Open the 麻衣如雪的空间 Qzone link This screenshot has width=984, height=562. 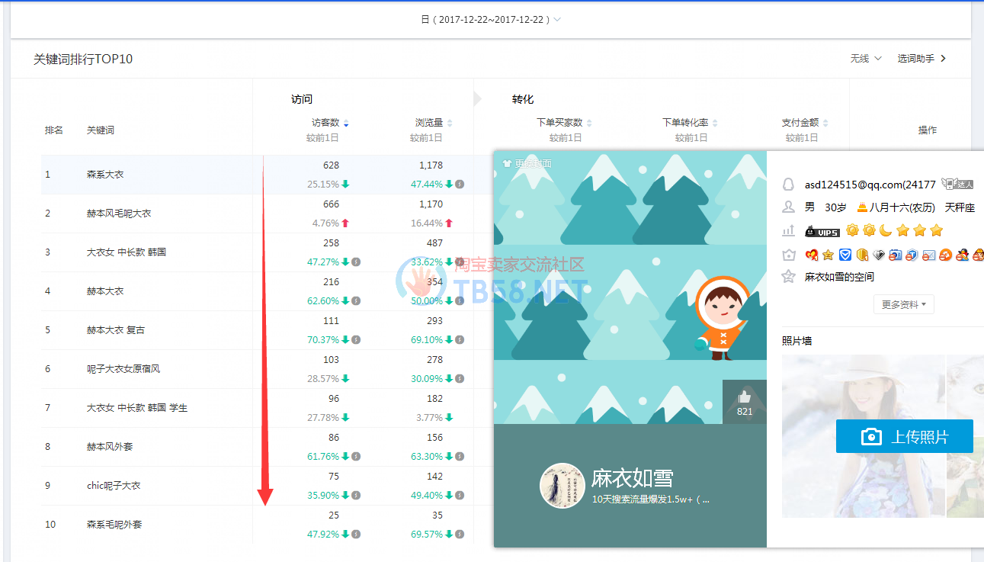coord(839,277)
